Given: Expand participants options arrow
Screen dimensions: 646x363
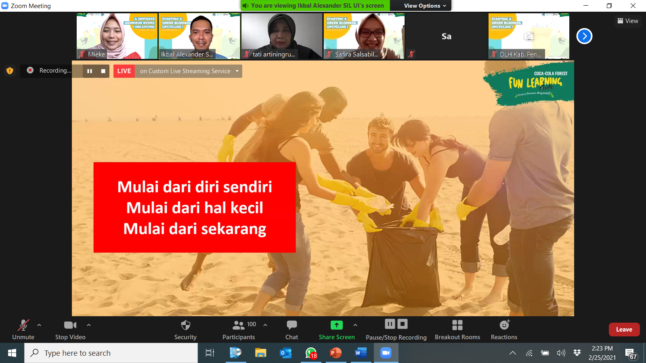Looking at the screenshot, I should pos(265,325).
